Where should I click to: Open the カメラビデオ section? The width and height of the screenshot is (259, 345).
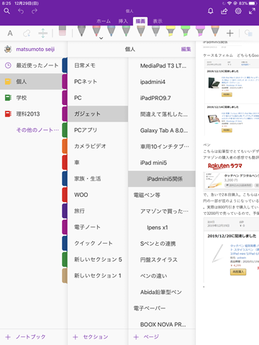(98, 146)
